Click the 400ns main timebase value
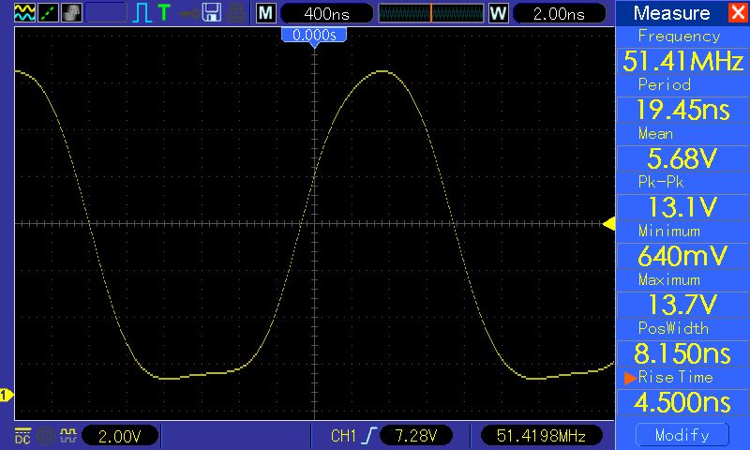This screenshot has height=450, width=750. [326, 13]
